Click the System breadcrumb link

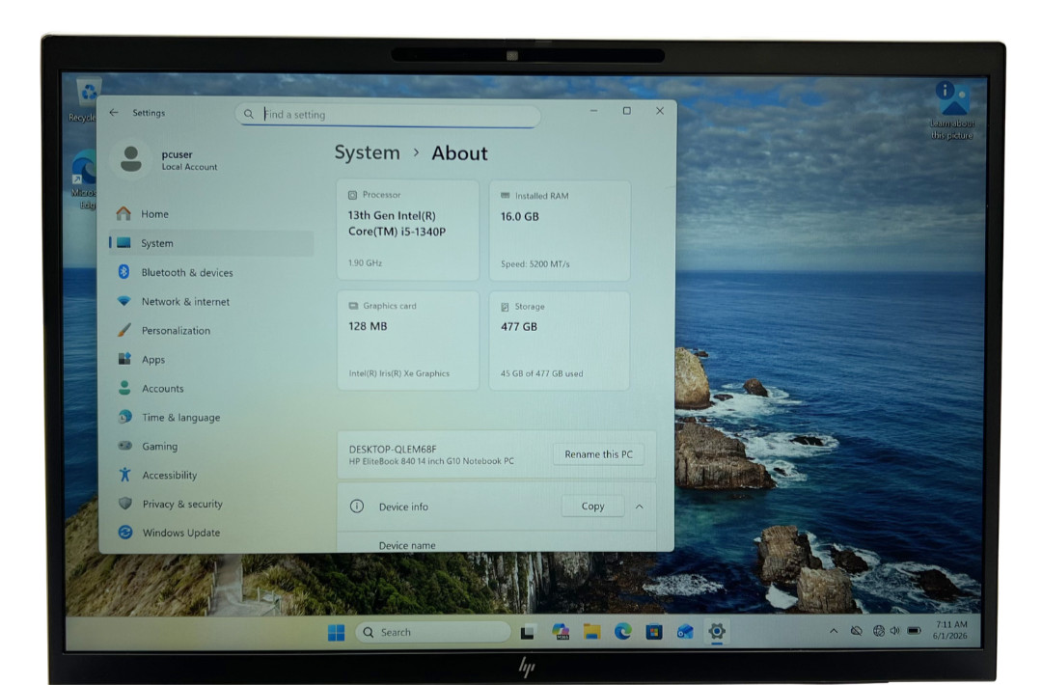tap(367, 152)
